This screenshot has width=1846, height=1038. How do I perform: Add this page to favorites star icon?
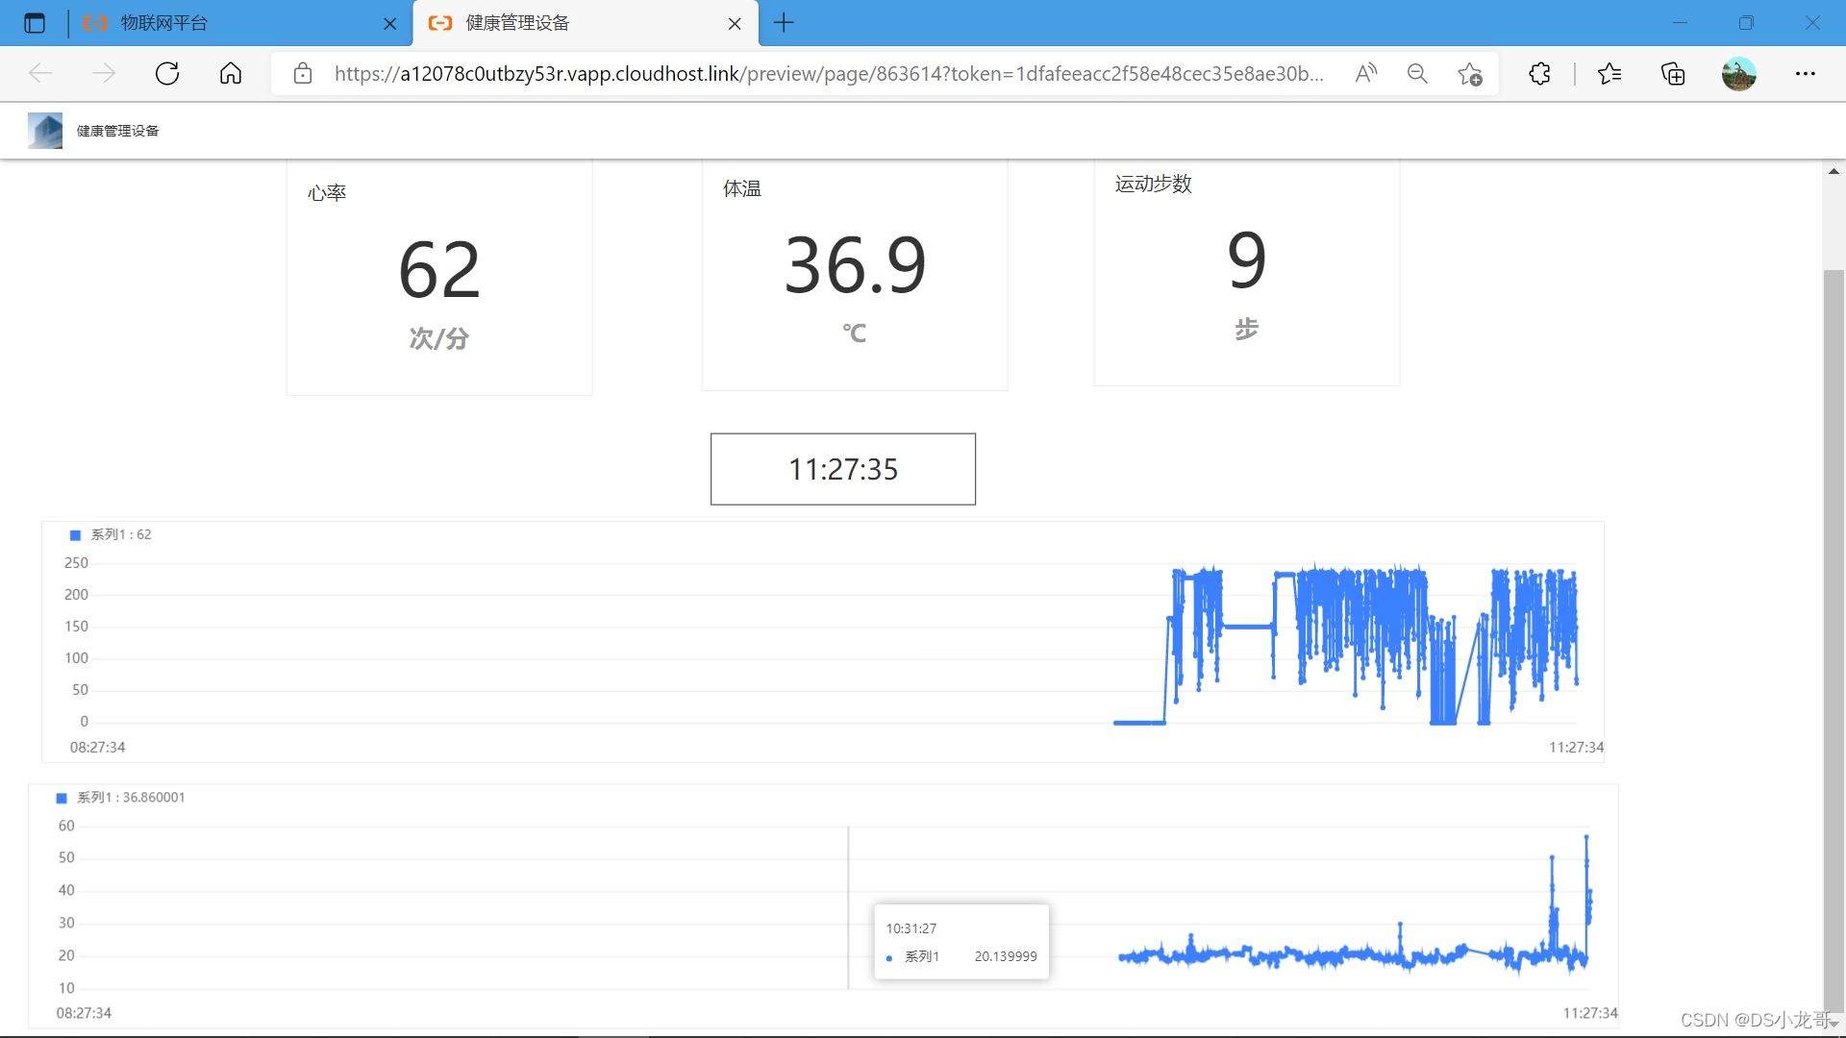(x=1469, y=74)
